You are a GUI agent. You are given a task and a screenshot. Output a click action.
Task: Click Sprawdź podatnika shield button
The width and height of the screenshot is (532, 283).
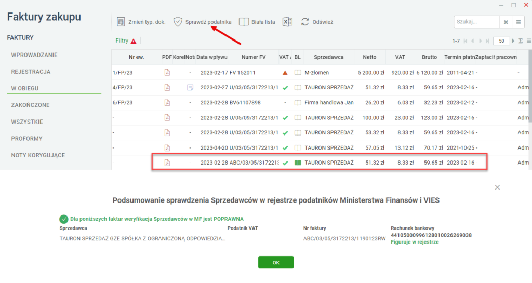click(x=202, y=22)
